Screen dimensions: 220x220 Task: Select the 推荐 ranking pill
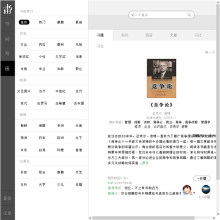[24, 22]
